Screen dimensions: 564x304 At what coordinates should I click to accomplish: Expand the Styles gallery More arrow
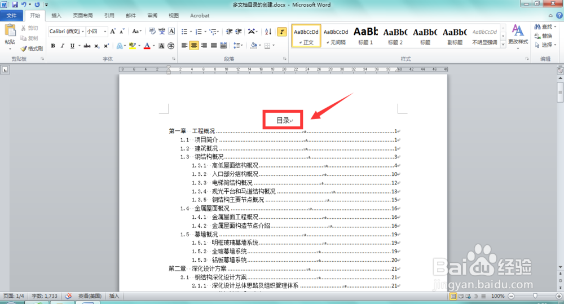[503, 44]
